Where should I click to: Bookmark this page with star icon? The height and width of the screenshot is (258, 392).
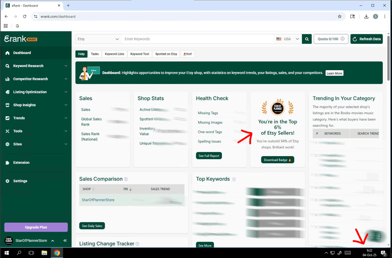339,16
